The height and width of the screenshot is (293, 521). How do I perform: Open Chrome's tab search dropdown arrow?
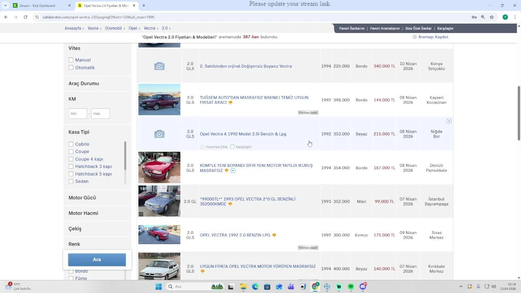5,6
